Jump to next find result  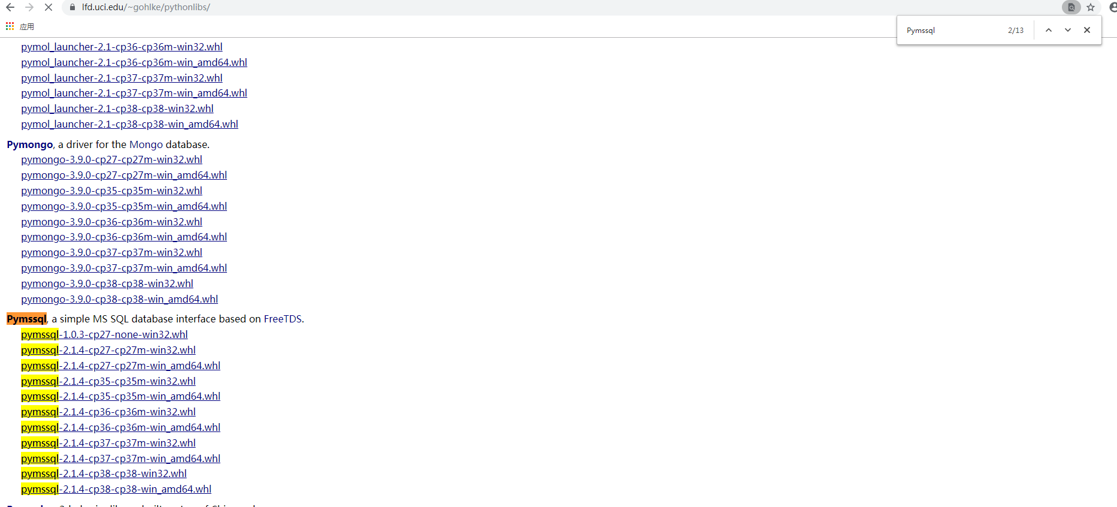click(1068, 30)
